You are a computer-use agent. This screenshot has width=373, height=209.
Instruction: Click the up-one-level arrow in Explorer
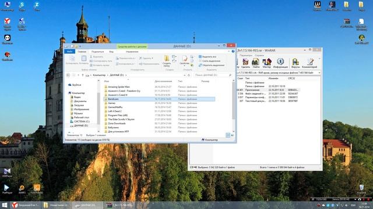pyautogui.click(x=83, y=75)
